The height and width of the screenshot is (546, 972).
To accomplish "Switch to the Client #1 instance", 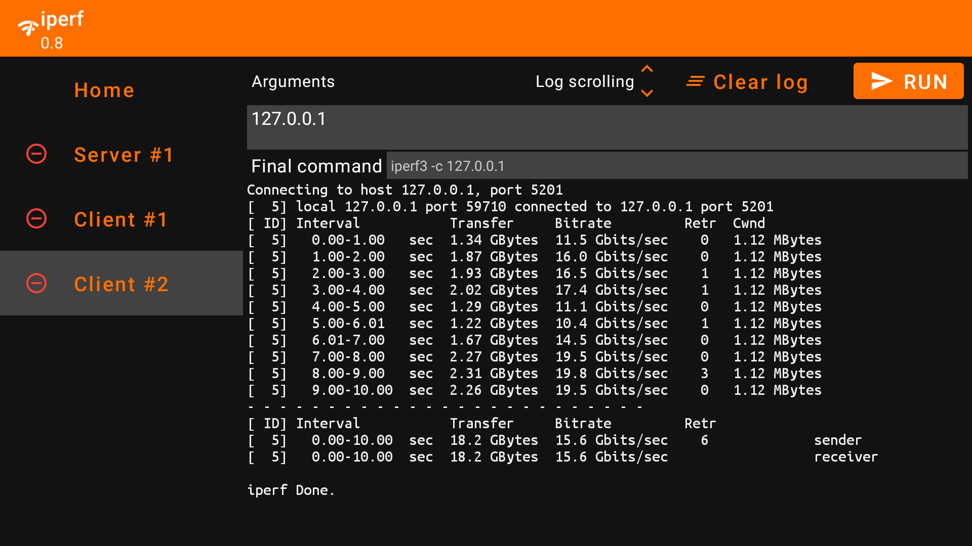I will [120, 219].
